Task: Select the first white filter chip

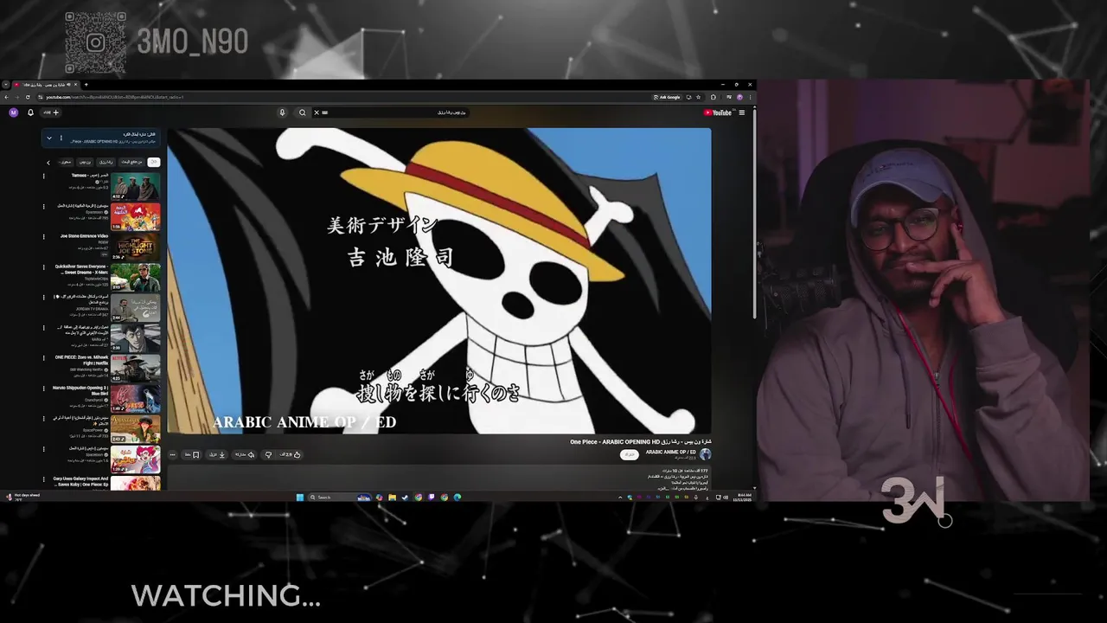Action: [154, 162]
